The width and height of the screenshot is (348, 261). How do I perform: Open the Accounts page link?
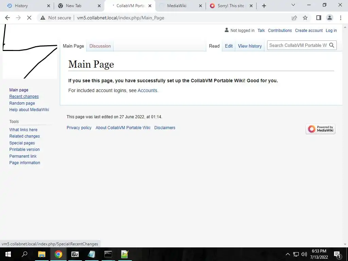pyautogui.click(x=147, y=90)
